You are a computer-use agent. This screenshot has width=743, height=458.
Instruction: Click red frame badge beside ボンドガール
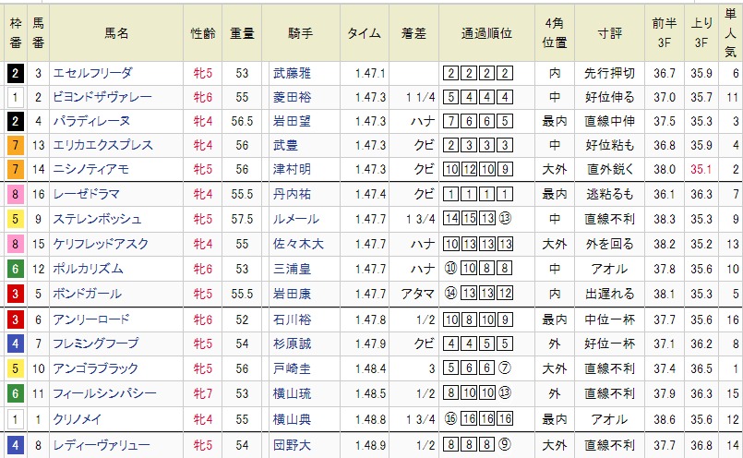pyautogui.click(x=15, y=294)
